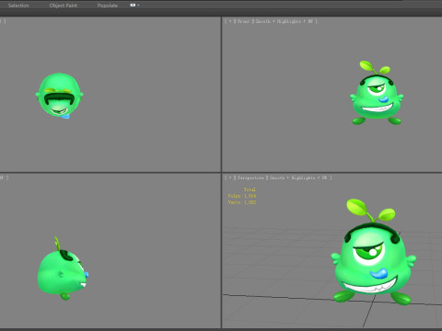Click the monster's eye in the Front viewport
The width and height of the screenshot is (442, 331).
[377, 88]
